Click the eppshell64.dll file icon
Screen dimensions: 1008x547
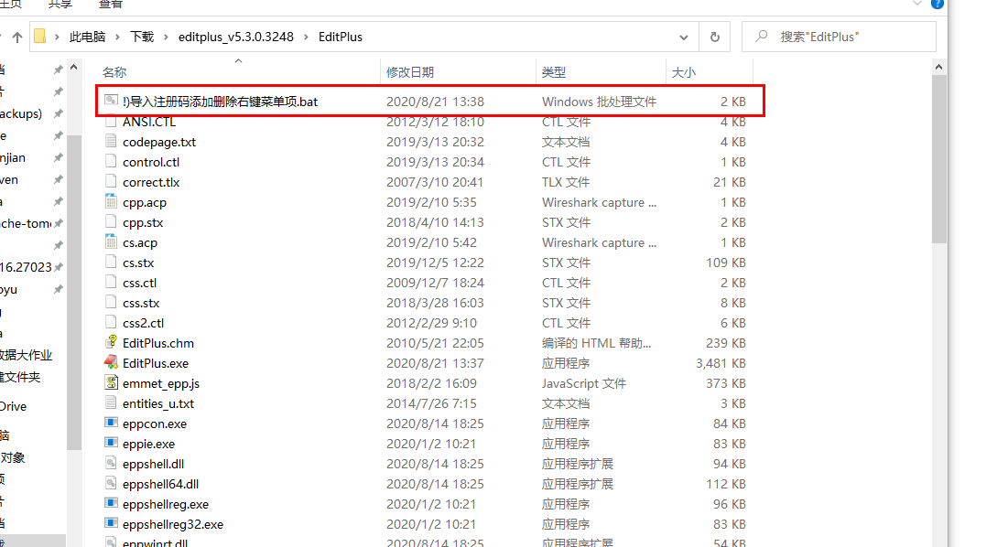point(111,484)
